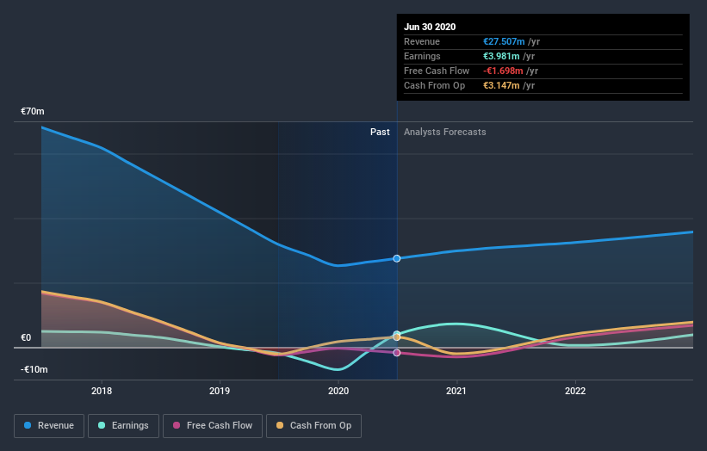
Task: Click the -€1.698m free cash flow value
Action: [503, 71]
